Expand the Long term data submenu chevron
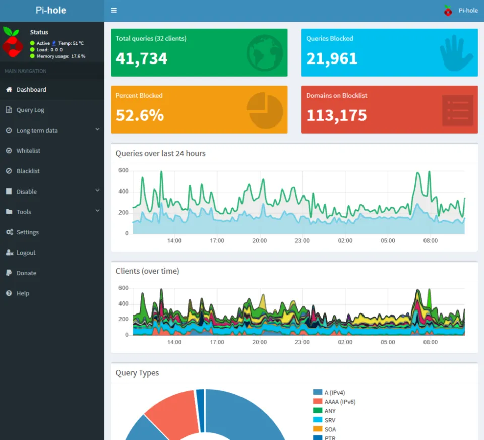The image size is (484, 440). click(x=97, y=129)
